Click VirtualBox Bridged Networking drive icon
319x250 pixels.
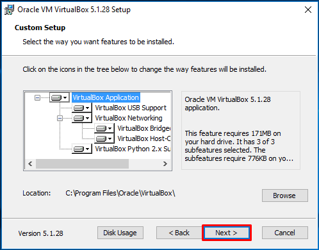pos(101,128)
